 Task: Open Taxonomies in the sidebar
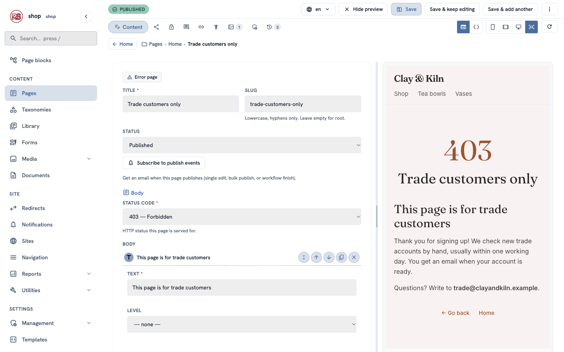[51, 110]
